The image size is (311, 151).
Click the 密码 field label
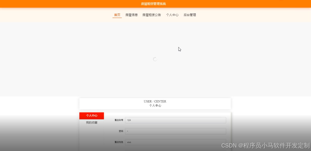coord(121,131)
